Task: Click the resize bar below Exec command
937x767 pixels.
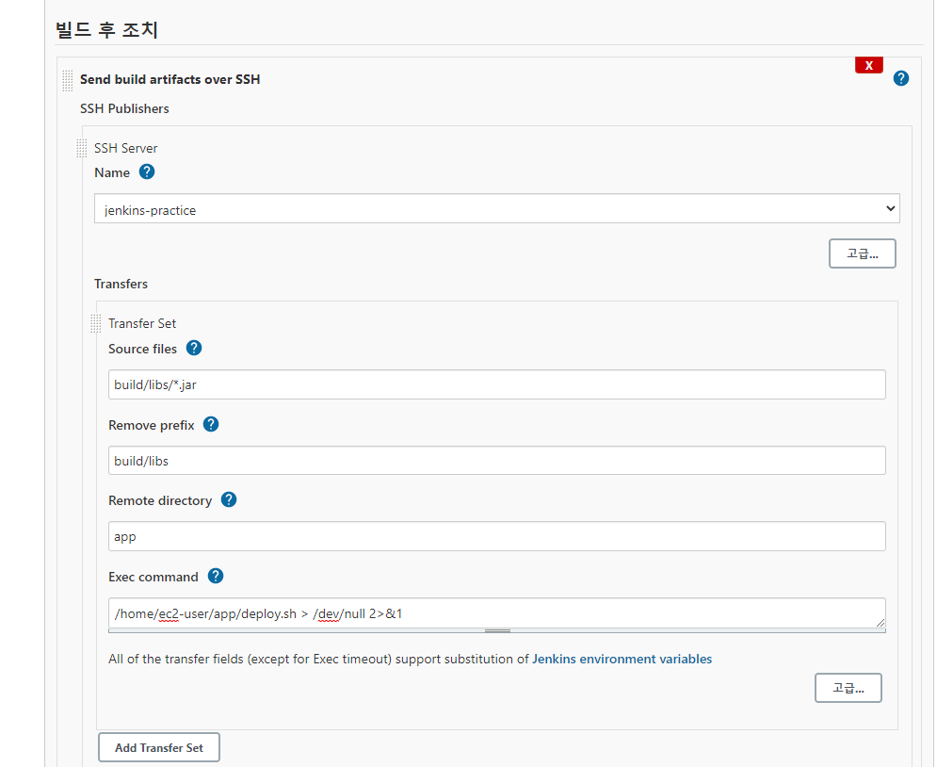Action: 496,630
